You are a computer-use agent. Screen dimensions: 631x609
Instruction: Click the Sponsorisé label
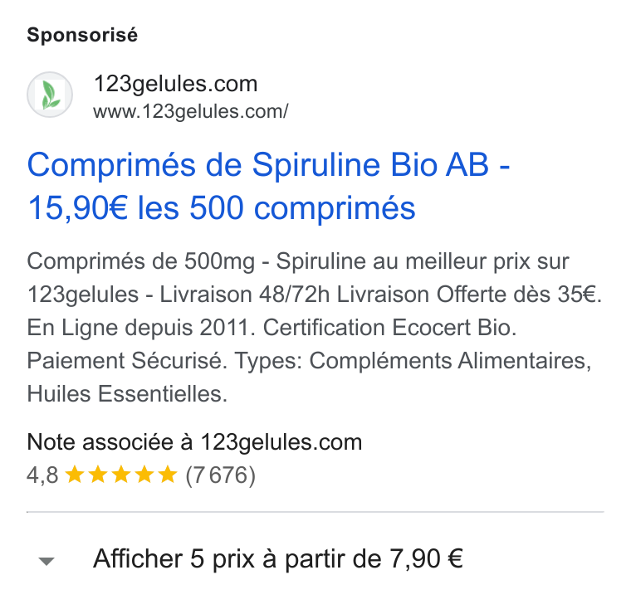tap(82, 35)
